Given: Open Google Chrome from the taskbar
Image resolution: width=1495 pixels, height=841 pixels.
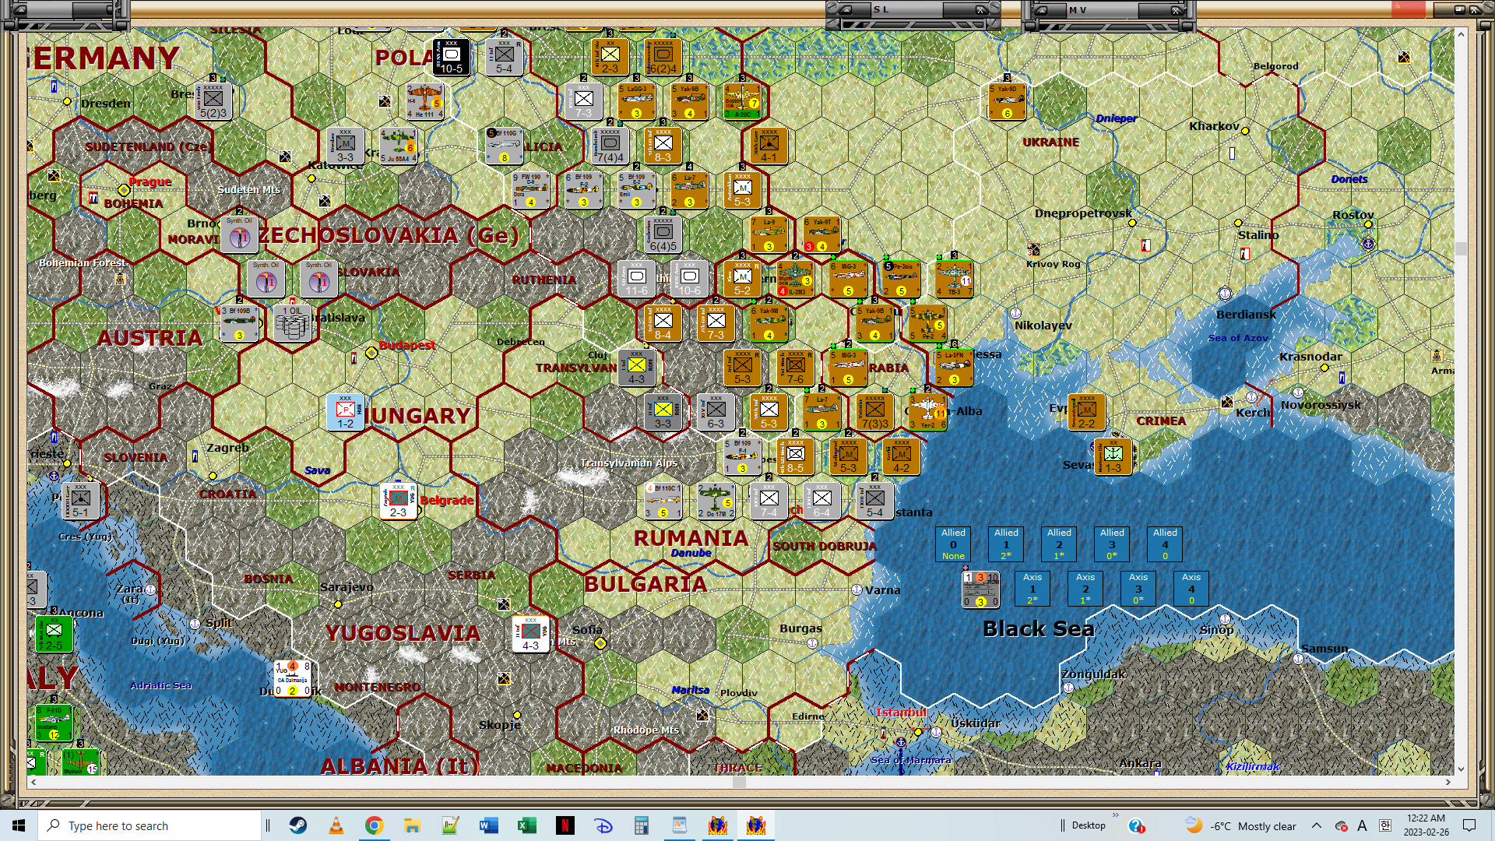Looking at the screenshot, I should point(375,825).
